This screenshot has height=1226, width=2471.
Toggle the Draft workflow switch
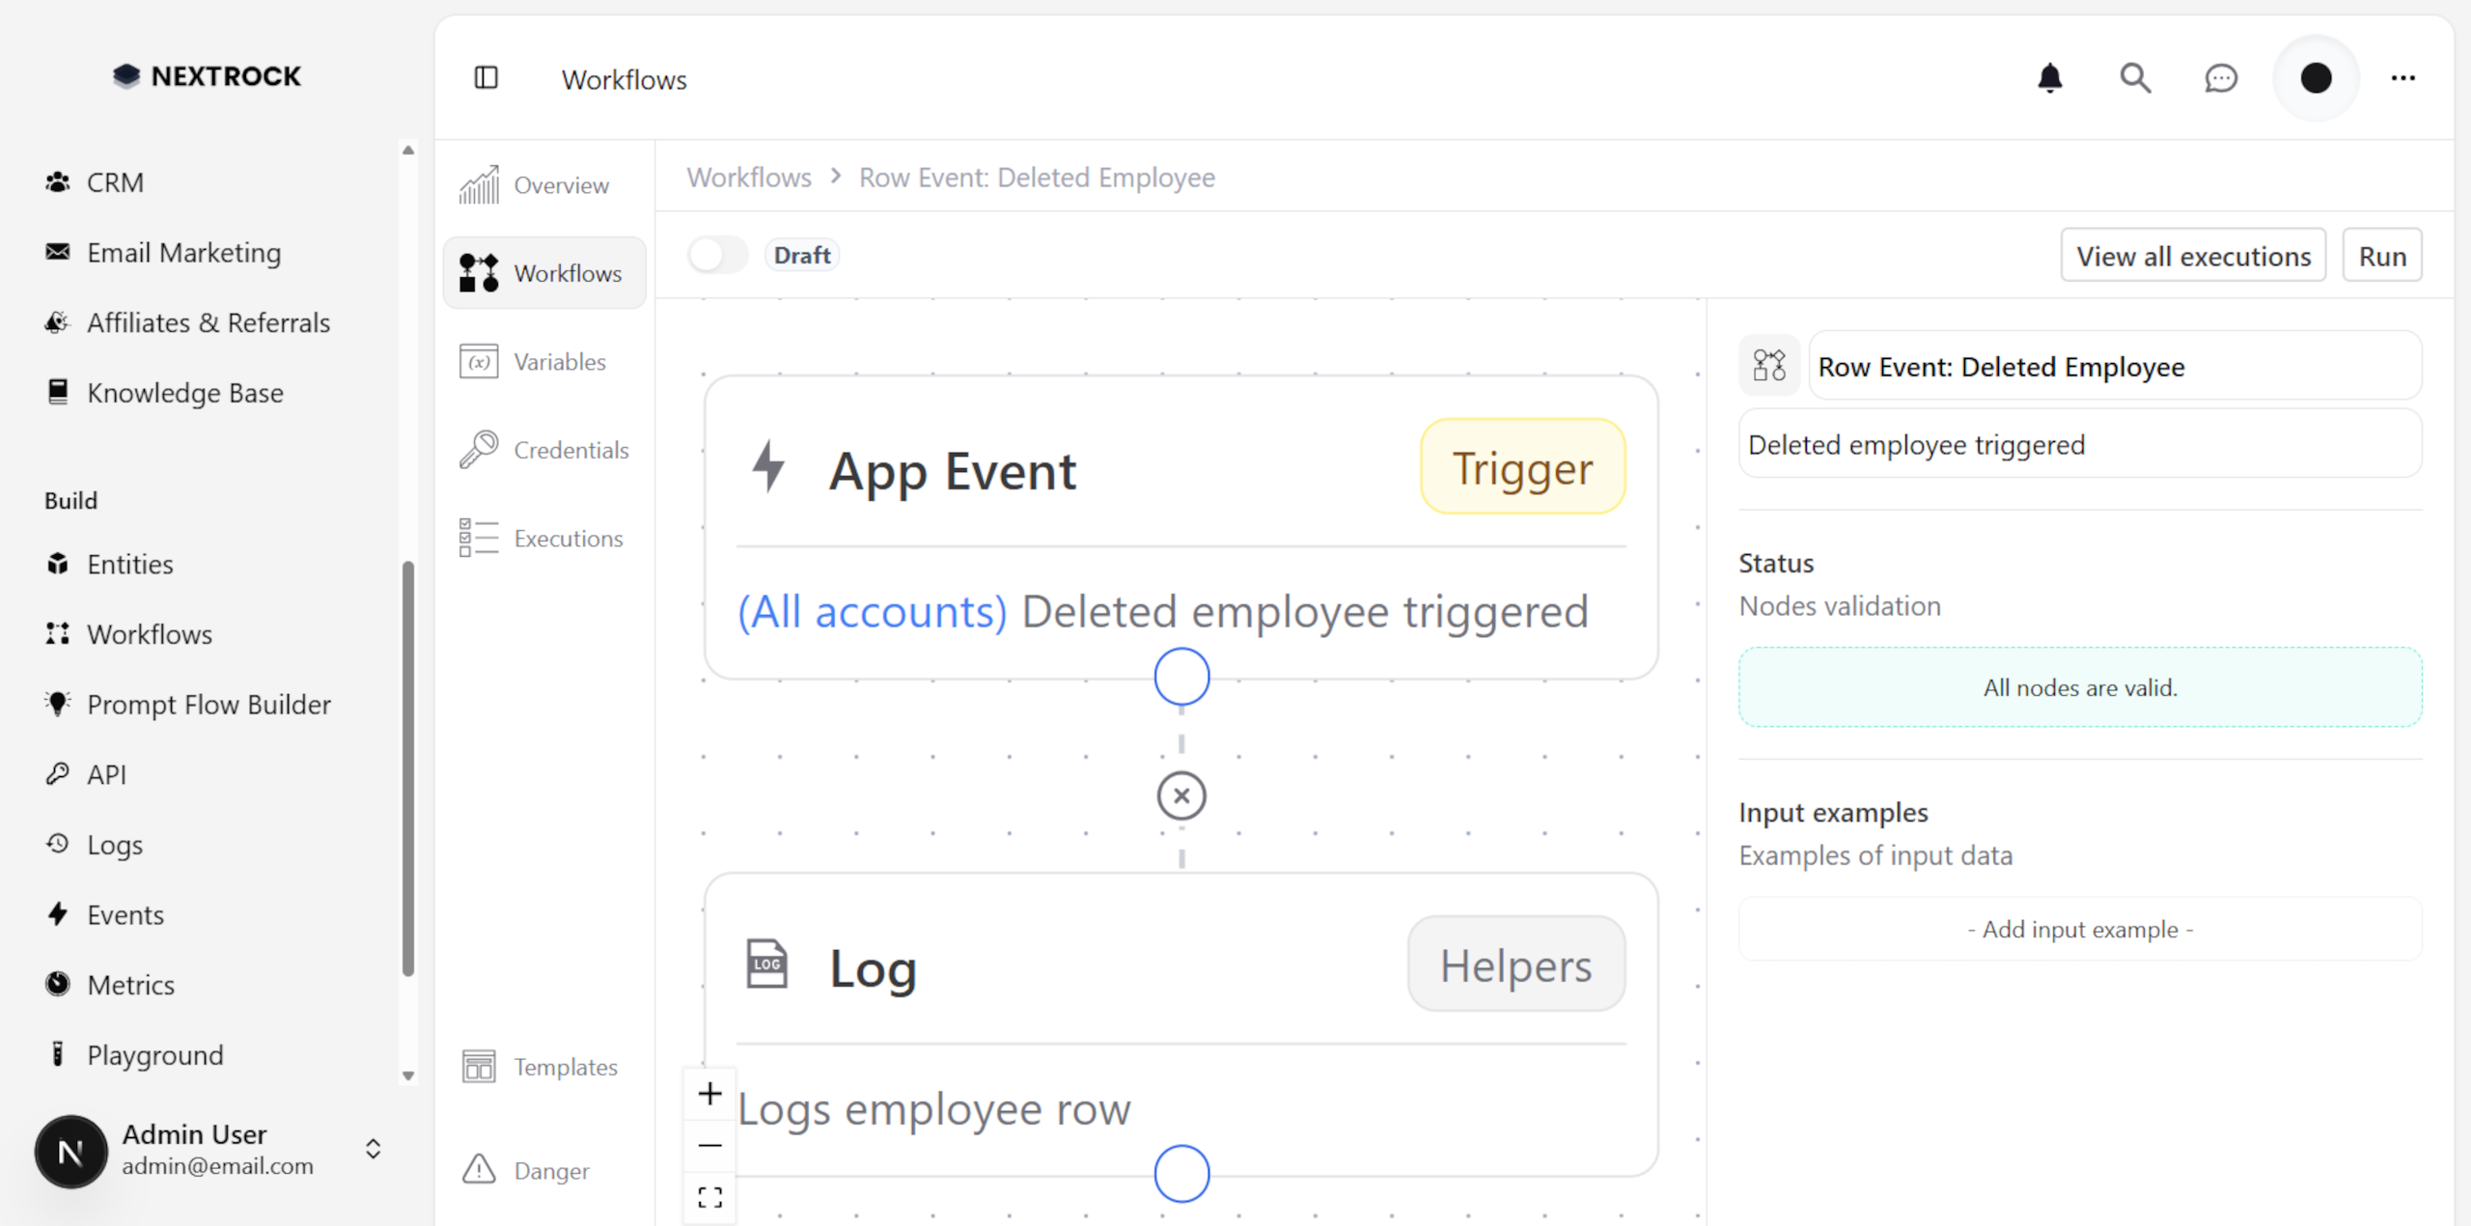coord(717,254)
